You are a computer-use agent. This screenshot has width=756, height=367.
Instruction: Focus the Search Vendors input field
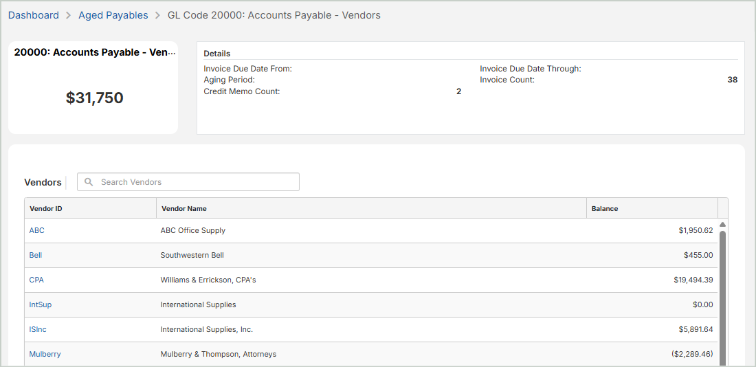tap(196, 182)
